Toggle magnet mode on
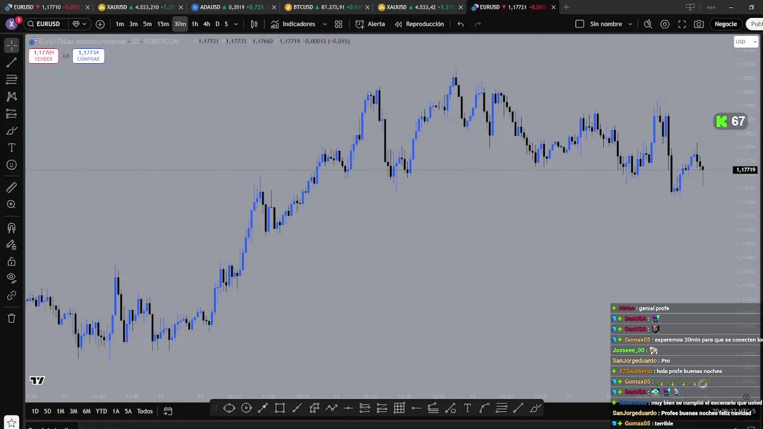763x429 pixels. point(11,228)
